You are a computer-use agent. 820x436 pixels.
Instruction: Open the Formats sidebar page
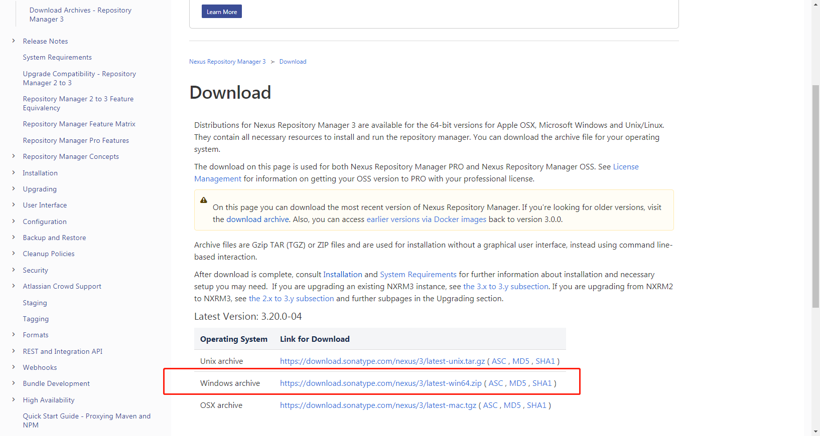36,335
